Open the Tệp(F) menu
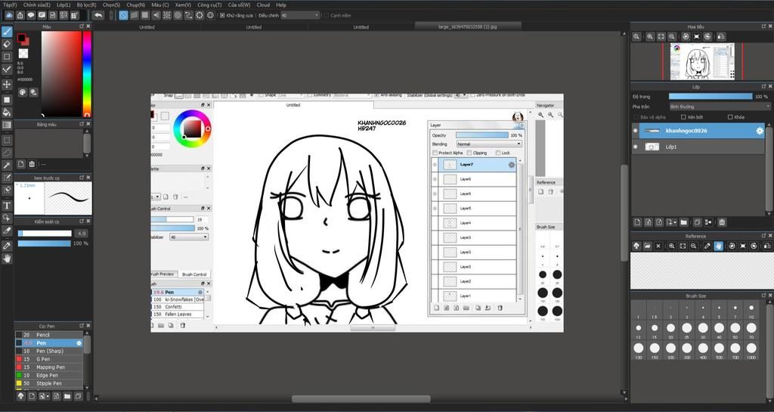774x412 pixels. (x=10, y=5)
